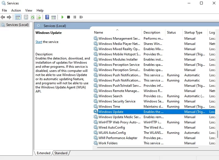This screenshot has height=160, width=219.
Task: Click the vertical scrollbar thumb in services list
Action: pos(217,134)
